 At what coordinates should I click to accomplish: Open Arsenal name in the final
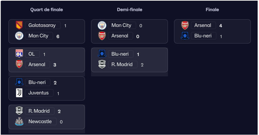click(203, 25)
